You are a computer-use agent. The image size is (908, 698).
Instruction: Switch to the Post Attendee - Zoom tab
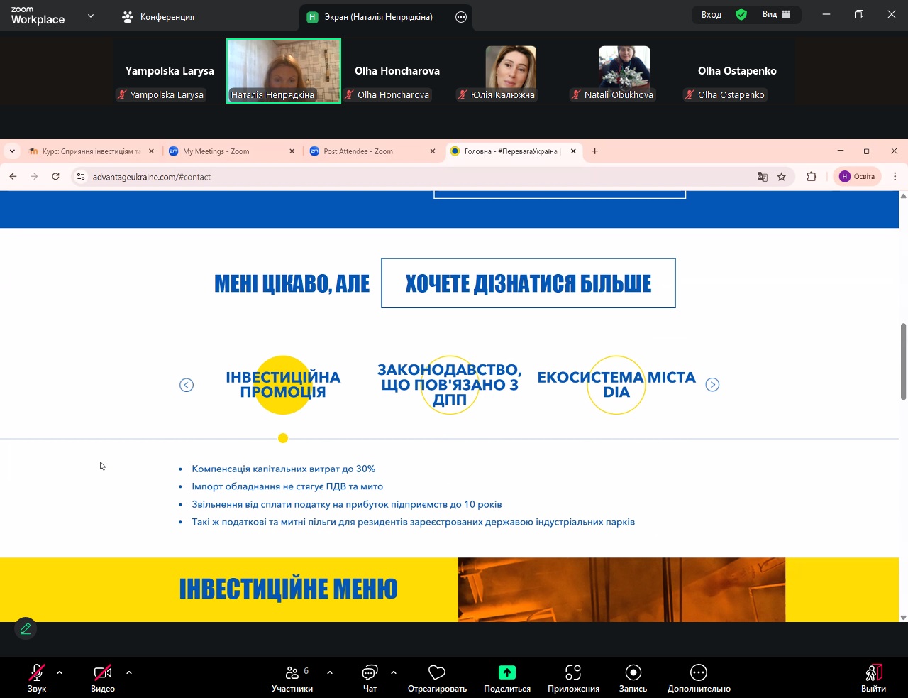point(358,151)
